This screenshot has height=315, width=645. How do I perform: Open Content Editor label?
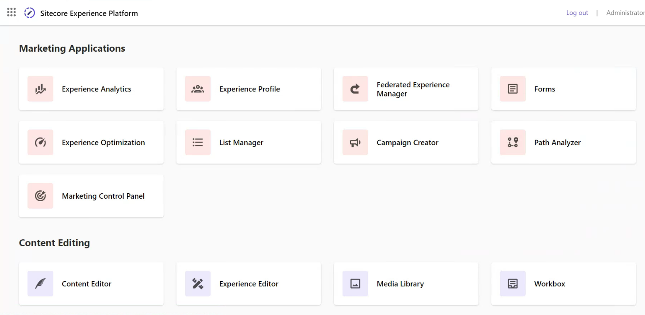(x=87, y=284)
